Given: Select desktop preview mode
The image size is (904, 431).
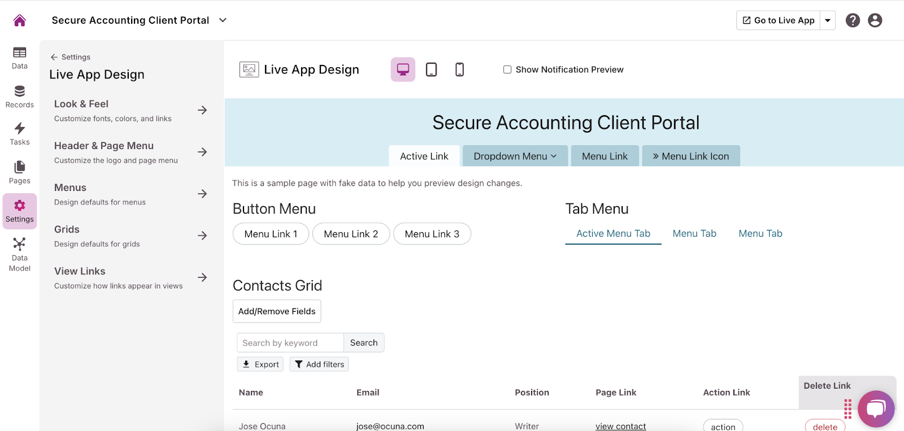Looking at the screenshot, I should [x=403, y=69].
